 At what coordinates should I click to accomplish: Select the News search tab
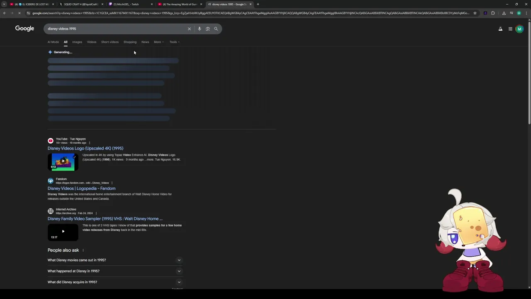pos(145,42)
